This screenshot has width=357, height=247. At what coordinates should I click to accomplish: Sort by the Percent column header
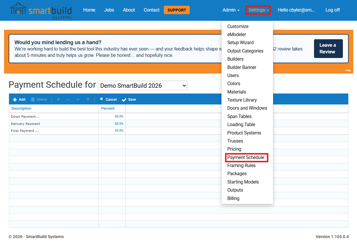(112, 108)
